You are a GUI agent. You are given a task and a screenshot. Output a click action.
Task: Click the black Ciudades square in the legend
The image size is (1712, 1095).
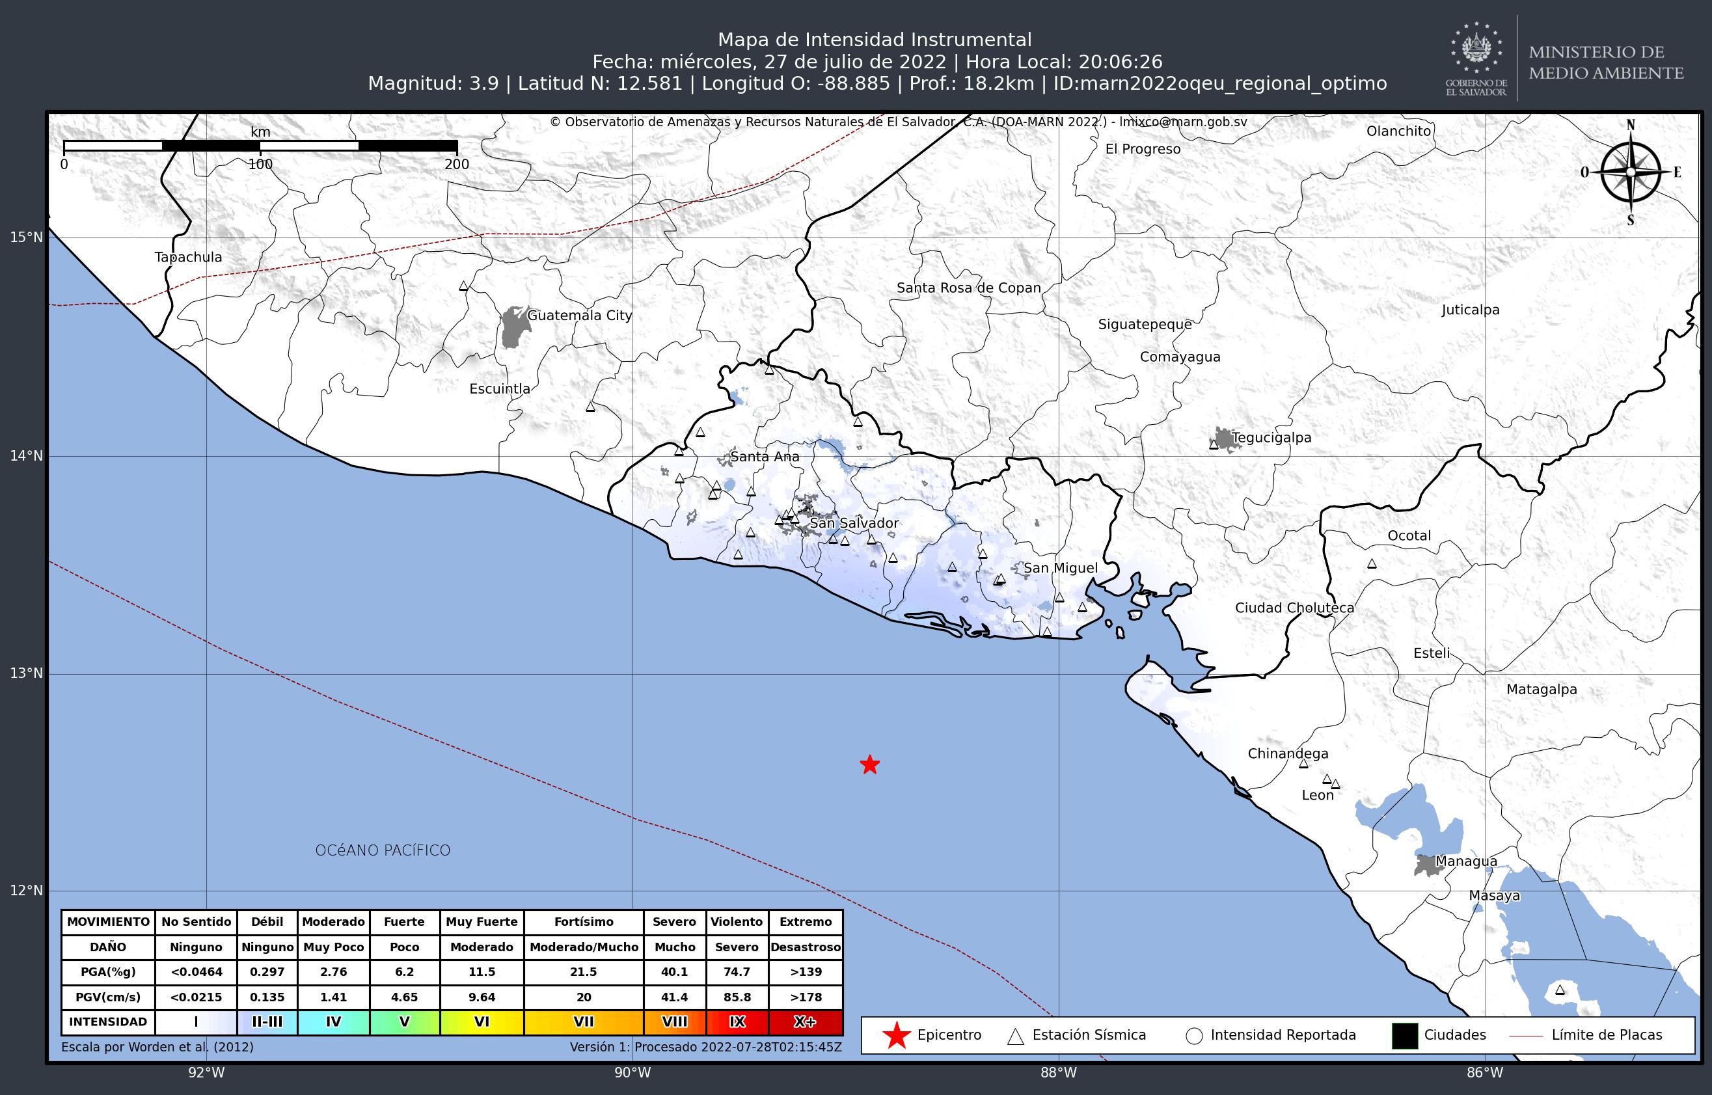click(x=1404, y=1035)
